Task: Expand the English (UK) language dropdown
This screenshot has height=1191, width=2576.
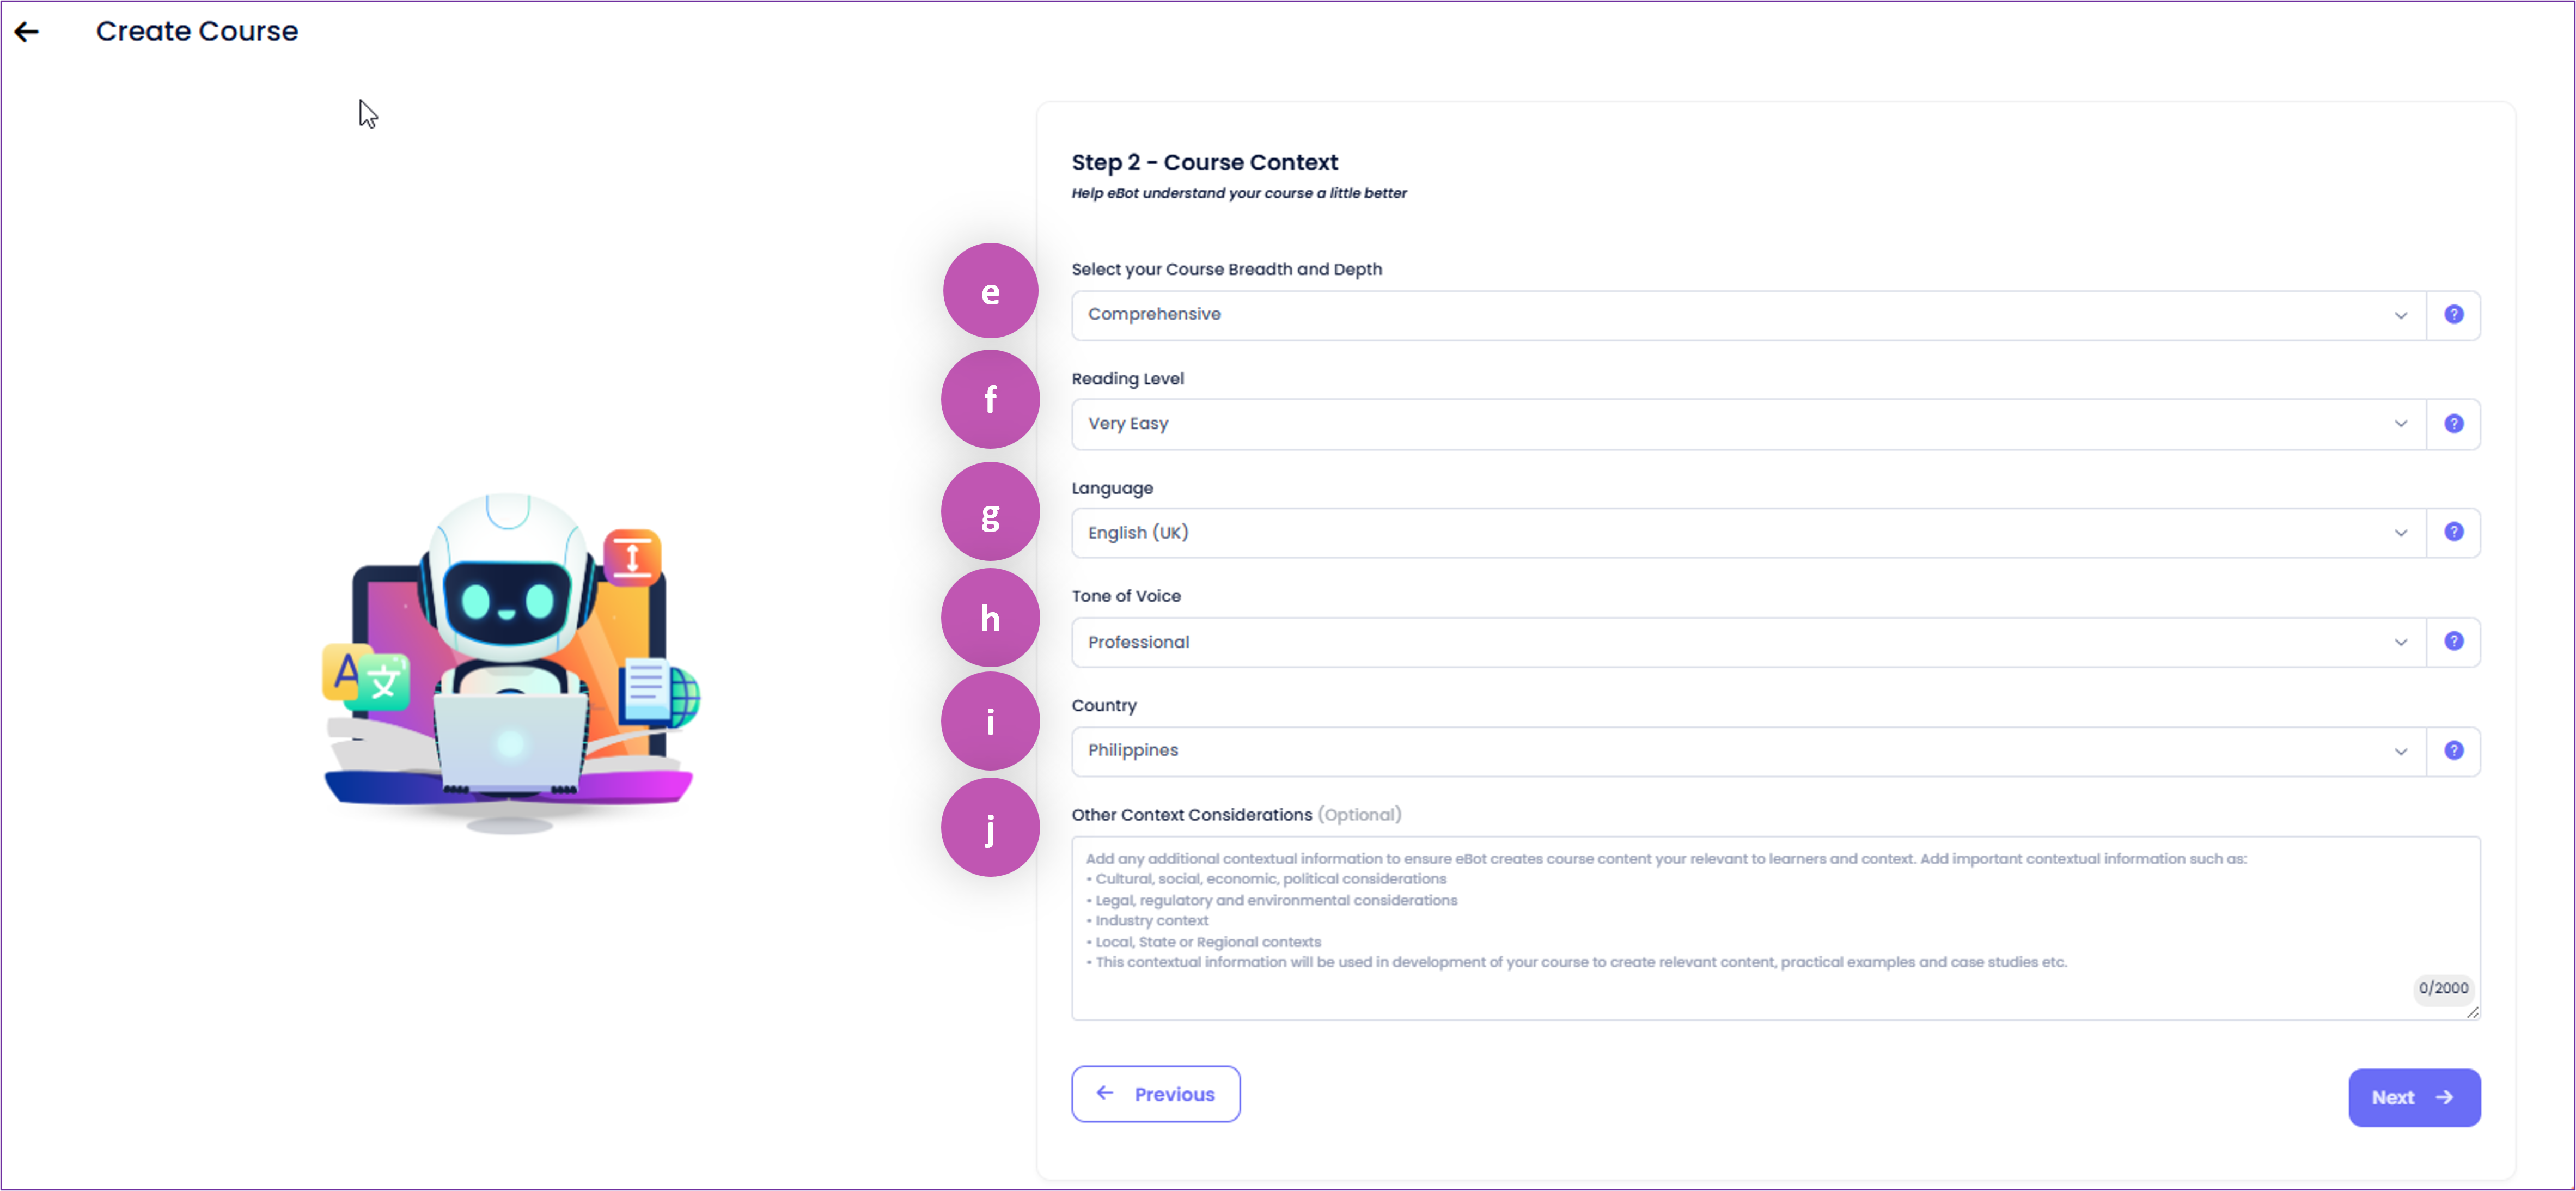Action: click(1749, 533)
